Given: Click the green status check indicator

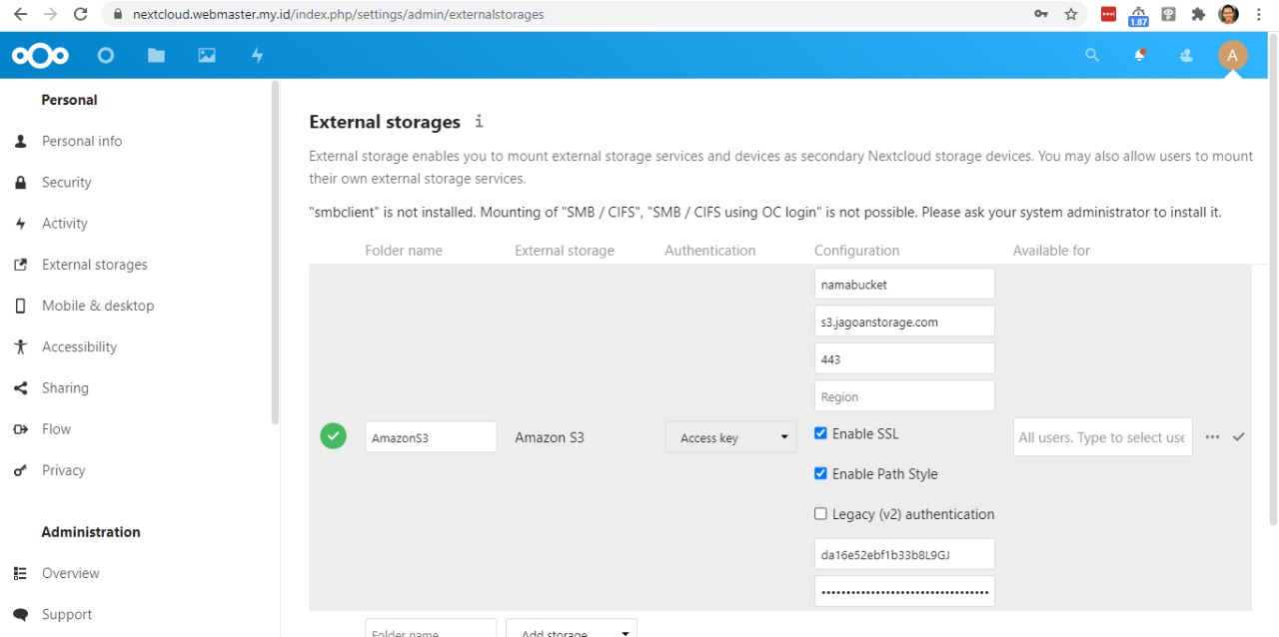Looking at the screenshot, I should pyautogui.click(x=334, y=436).
